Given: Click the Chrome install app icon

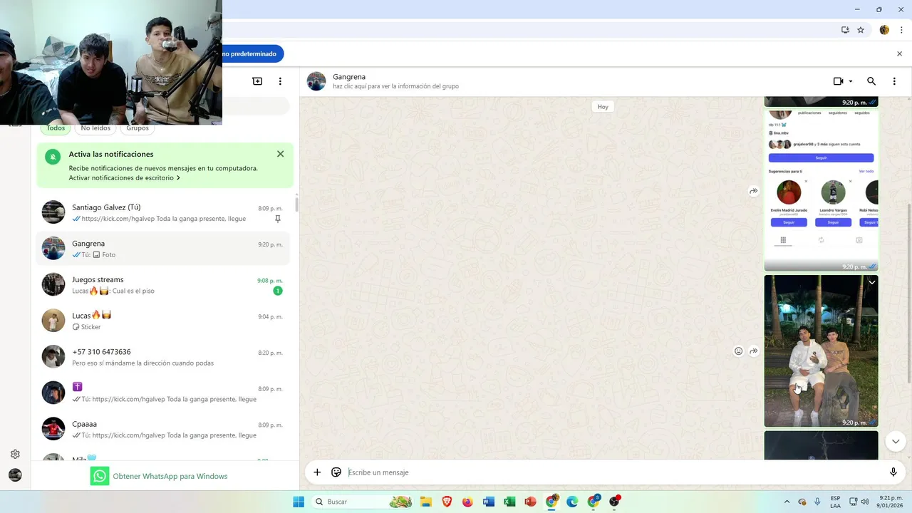Looking at the screenshot, I should pos(845,30).
